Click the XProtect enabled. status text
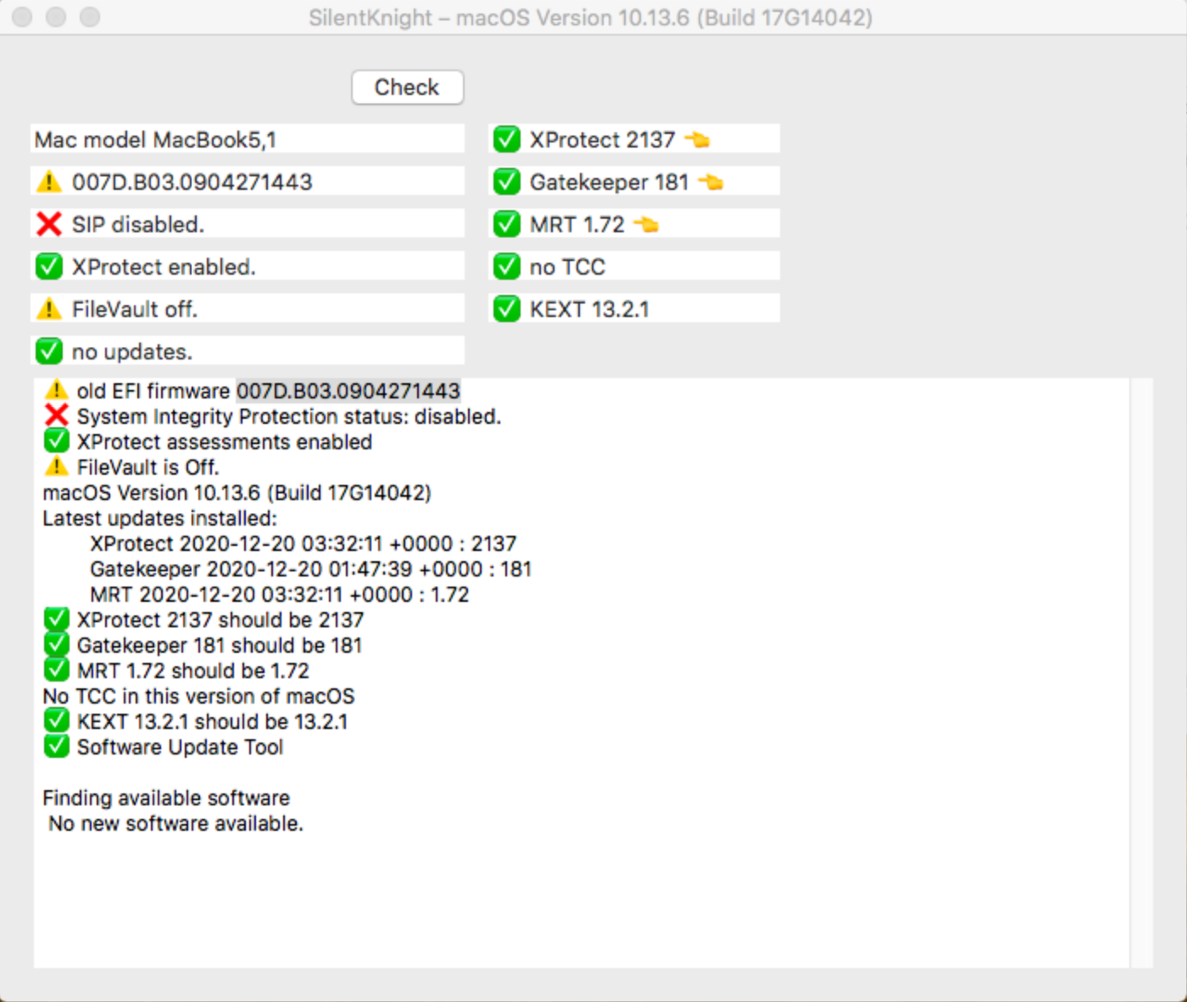The image size is (1187, 1002). [x=164, y=267]
